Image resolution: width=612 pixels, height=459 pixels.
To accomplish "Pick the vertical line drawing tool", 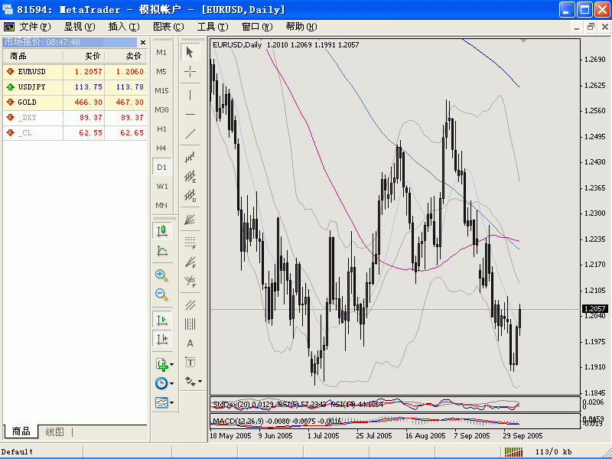I will point(190,95).
